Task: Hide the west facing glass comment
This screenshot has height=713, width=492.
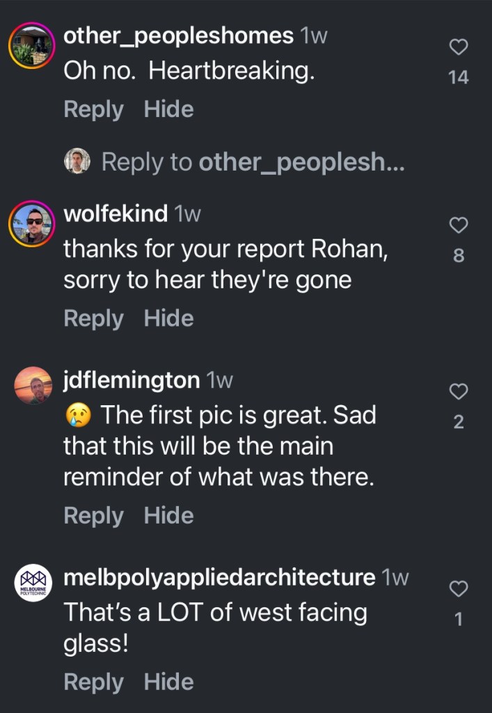Action: [168, 682]
